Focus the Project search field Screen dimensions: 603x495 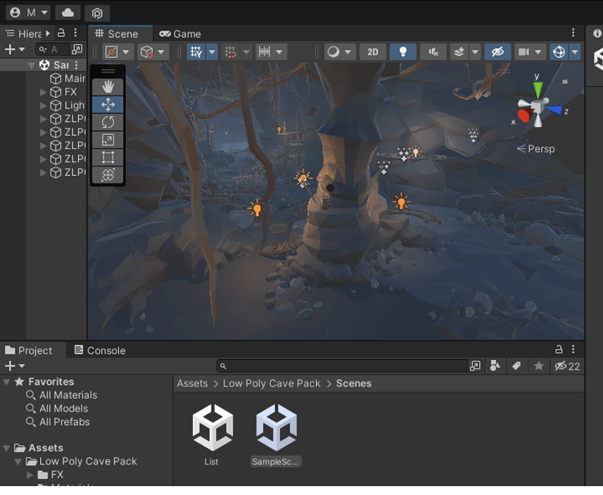pos(342,366)
